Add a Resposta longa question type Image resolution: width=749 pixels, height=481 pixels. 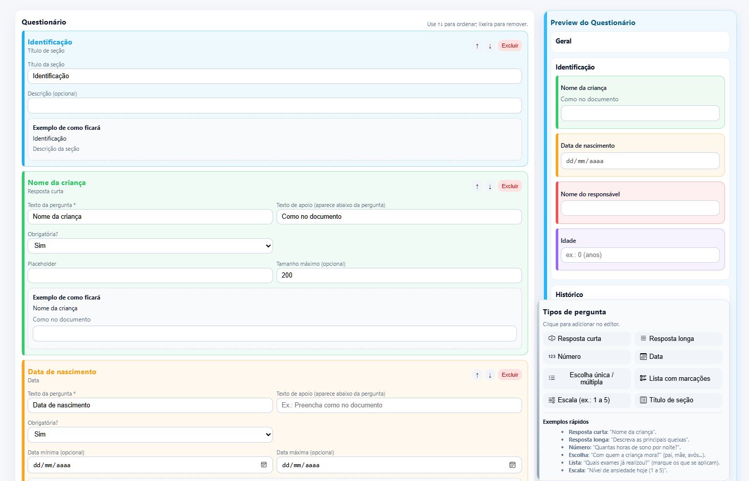coord(678,339)
